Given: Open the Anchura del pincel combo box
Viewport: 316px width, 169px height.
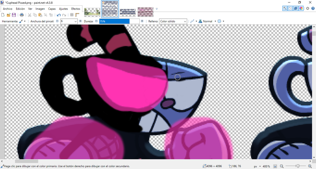Looking at the screenshot, I should tap(69, 21).
